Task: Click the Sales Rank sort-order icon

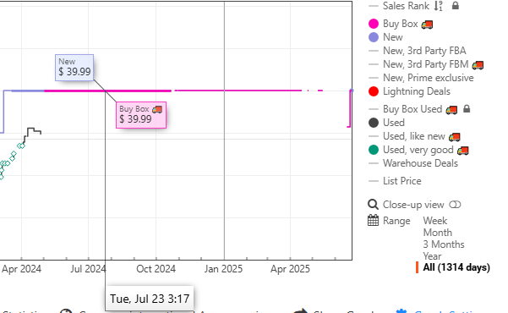Action: 439,6
